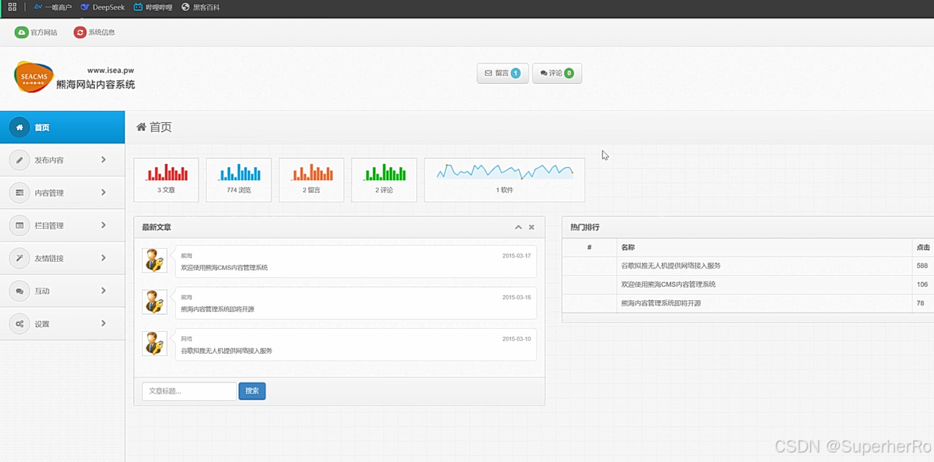934x462 pixels.
Task: Expand the 设置 chevron
Action: pos(104,324)
